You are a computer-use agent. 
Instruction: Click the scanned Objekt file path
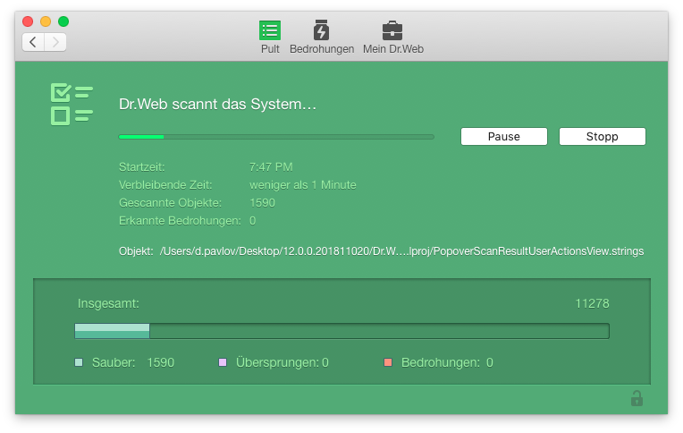(x=401, y=251)
